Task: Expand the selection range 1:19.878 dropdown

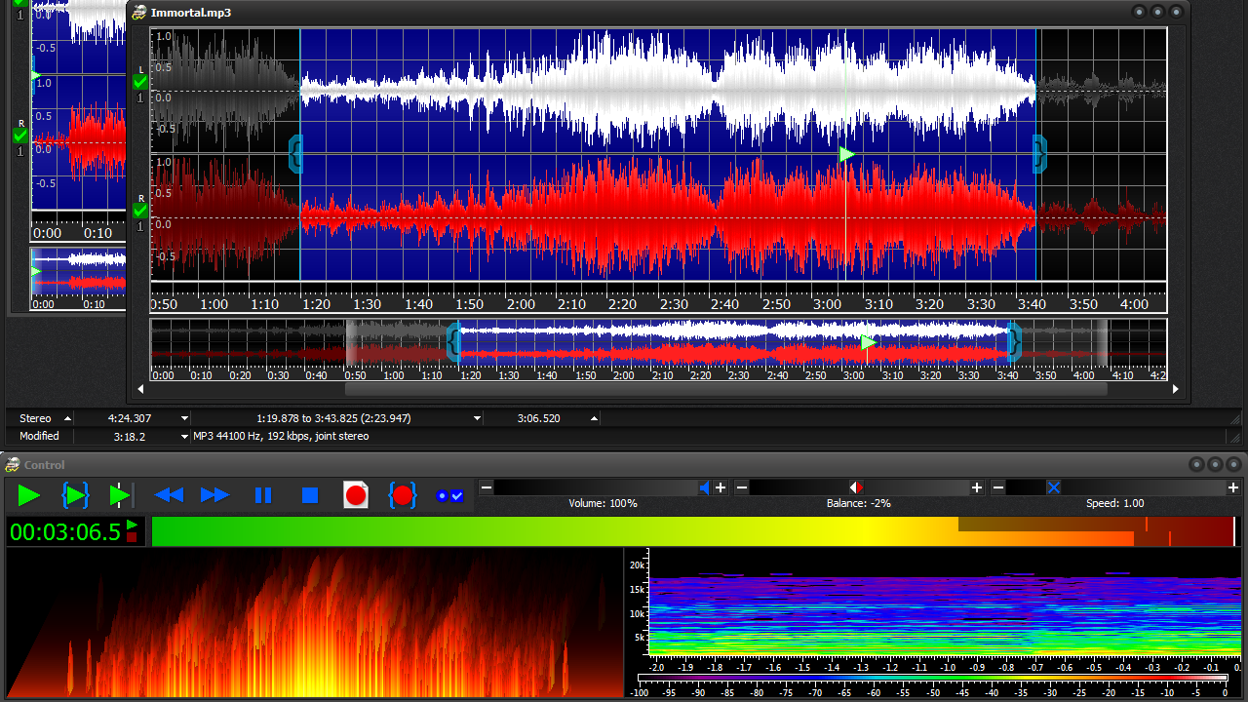Action: pyautogui.click(x=477, y=418)
